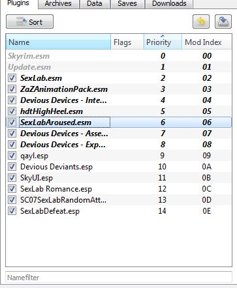Select the SexLab Romance.esp plugin name
This screenshot has width=237, height=288.
pyautogui.click(x=56, y=189)
